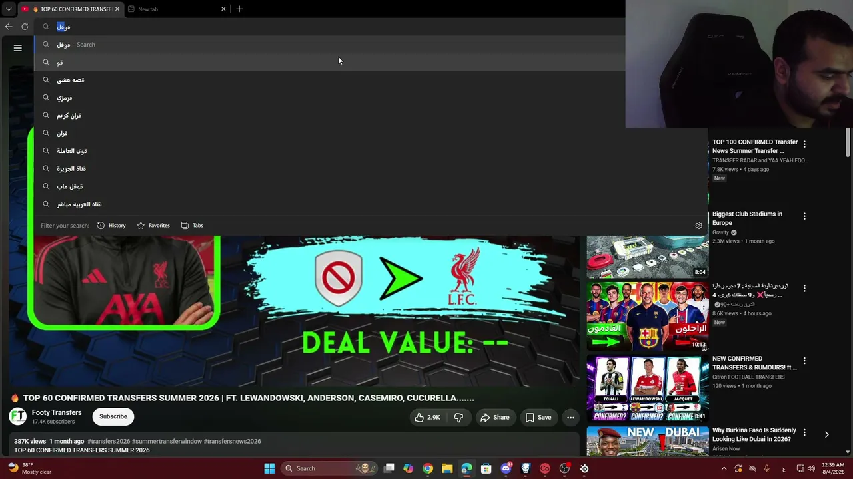Open the YouTube hamburger guide menu
Viewport: 853px width, 479px height.
click(x=18, y=48)
